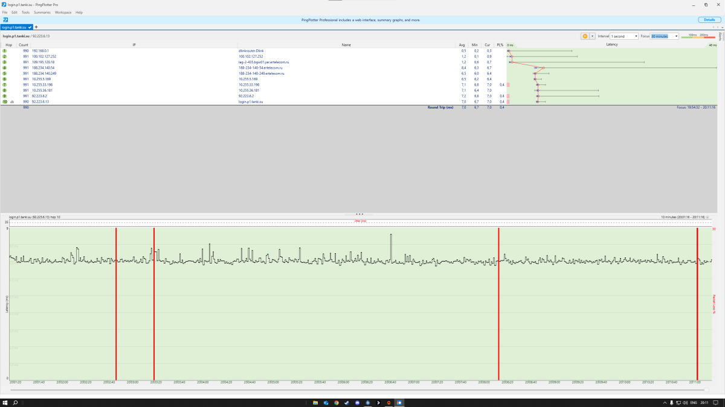Sort the table by the Avg column header
This screenshot has height=407, width=725.
coord(462,45)
